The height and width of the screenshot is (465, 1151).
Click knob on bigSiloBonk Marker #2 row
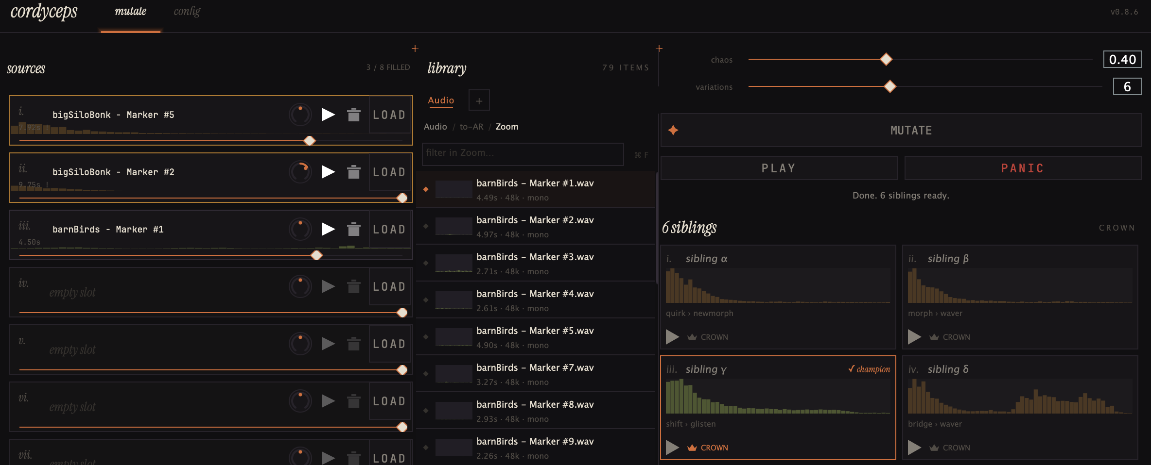coord(300,172)
